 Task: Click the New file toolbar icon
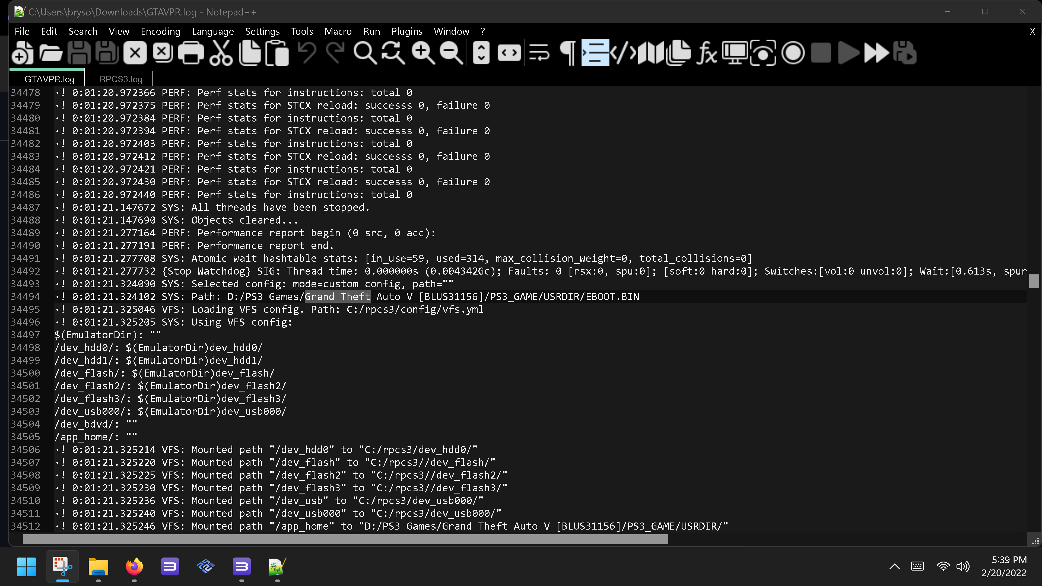22,53
